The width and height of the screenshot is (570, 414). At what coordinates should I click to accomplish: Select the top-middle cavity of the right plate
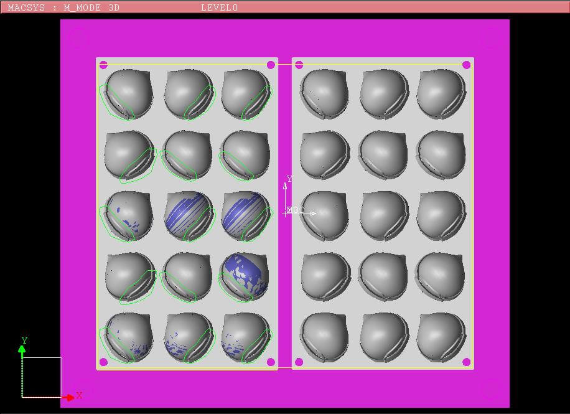pyautogui.click(x=385, y=95)
